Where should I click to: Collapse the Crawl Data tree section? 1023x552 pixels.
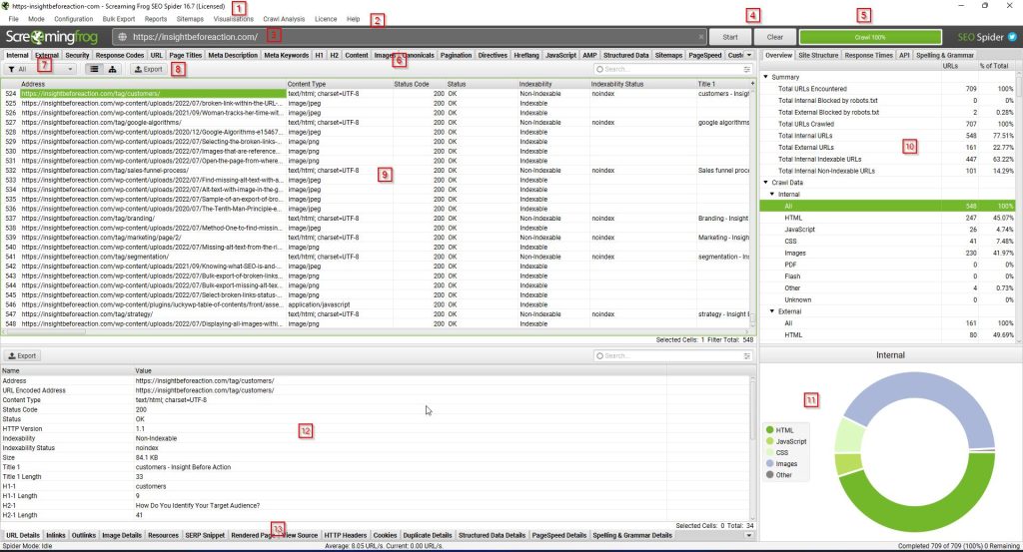(x=766, y=183)
